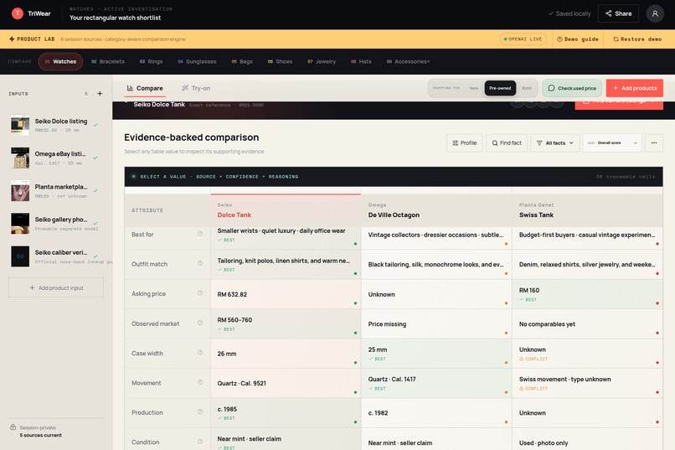The width and height of the screenshot is (675, 450).
Task: Click the info icon next to Production
Action: (x=200, y=412)
